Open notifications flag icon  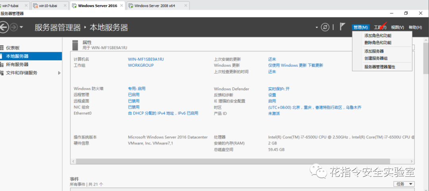pyautogui.click(x=342, y=27)
